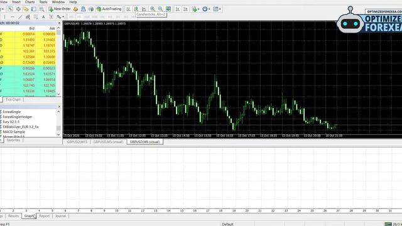The image size is (402, 226).
Task: Click Navigator scrollbar down arrow
Action: tap(58, 134)
